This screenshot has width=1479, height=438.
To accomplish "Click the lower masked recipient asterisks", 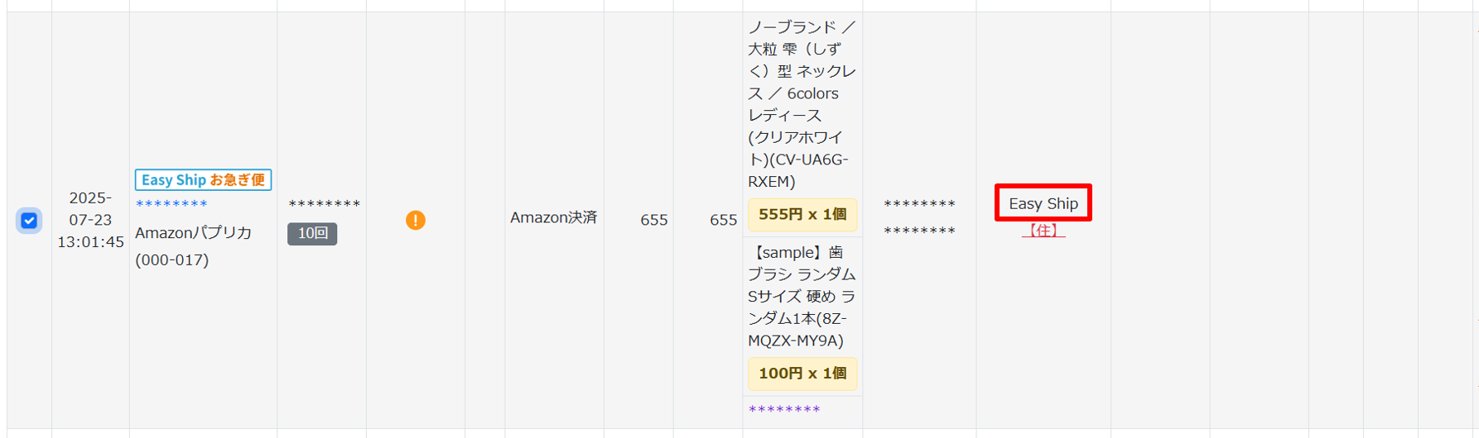I will click(x=919, y=231).
